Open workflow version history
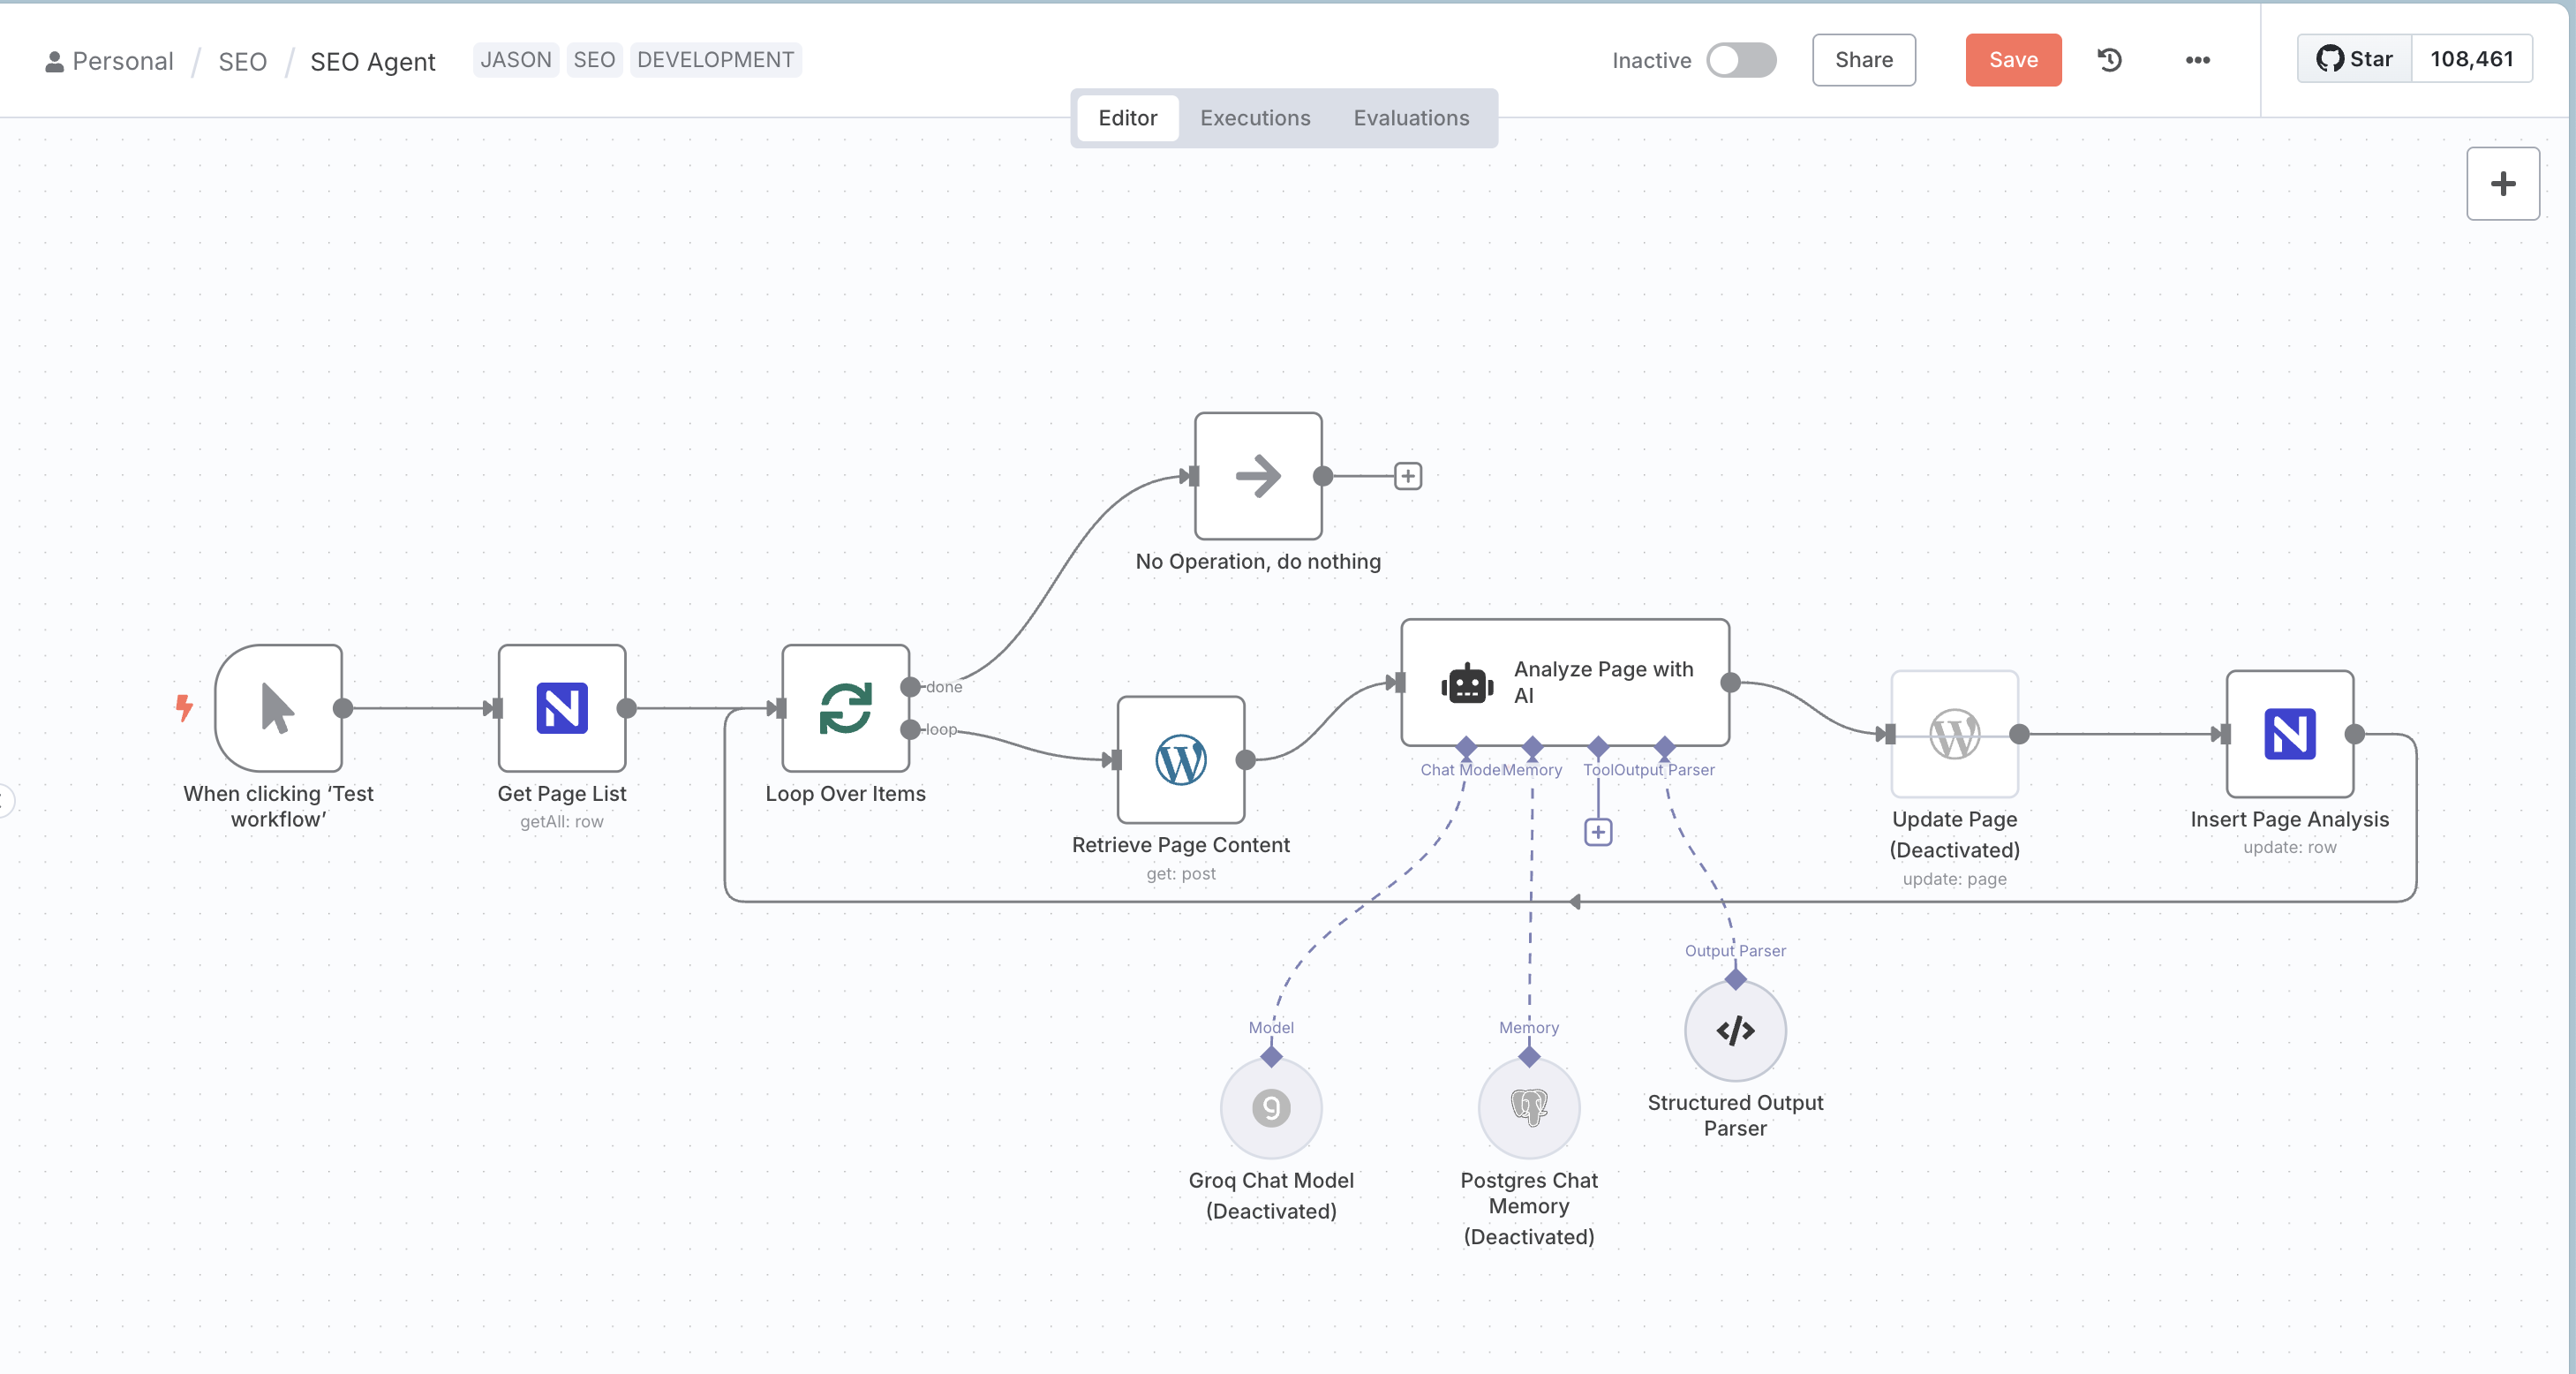 click(2109, 60)
